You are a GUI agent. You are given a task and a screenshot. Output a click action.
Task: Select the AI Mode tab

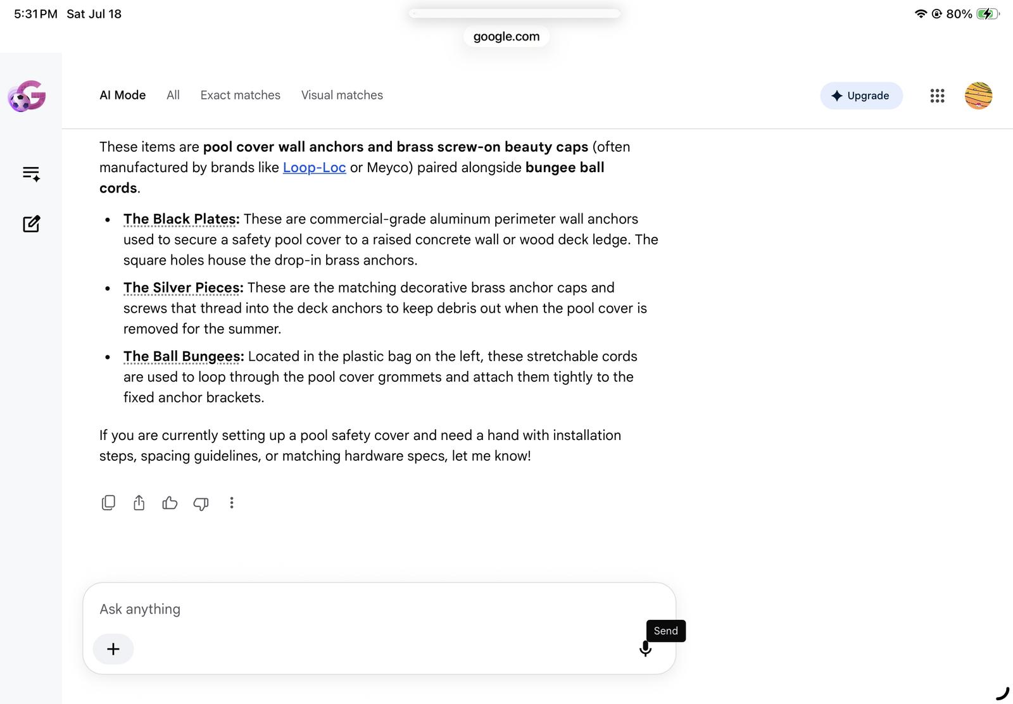123,95
